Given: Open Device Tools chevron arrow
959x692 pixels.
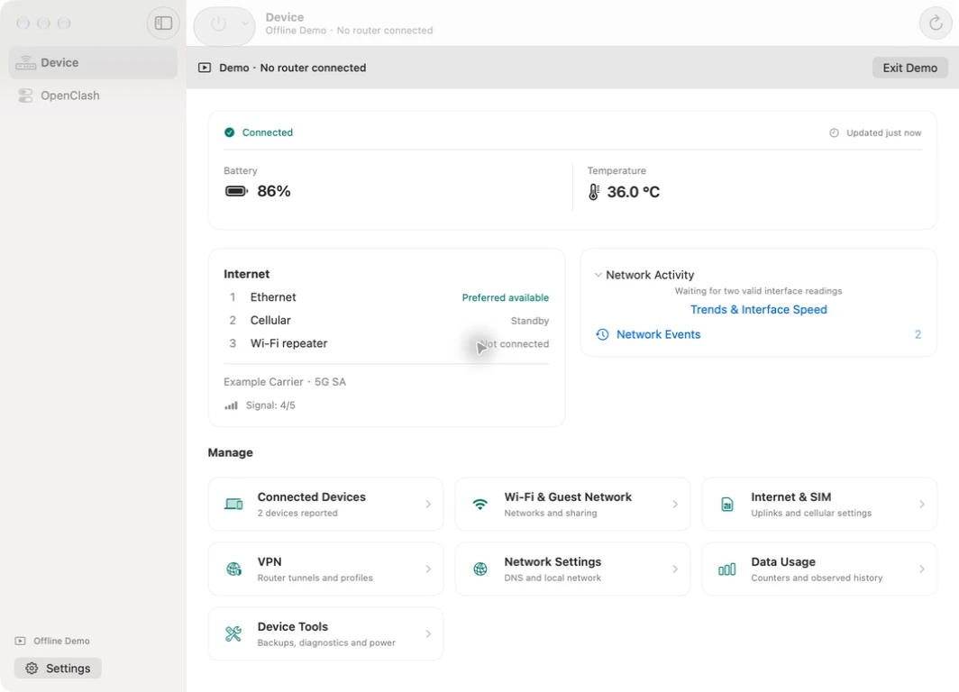Looking at the screenshot, I should pyautogui.click(x=428, y=634).
